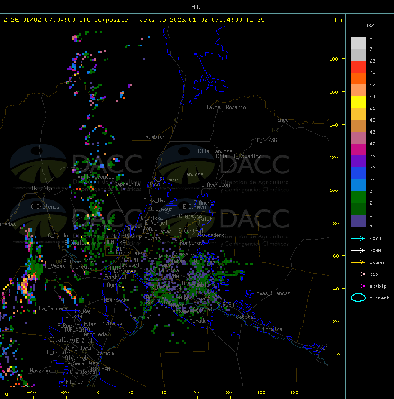
Task: Click the 'Anchoris' map label
Action: coord(111,323)
